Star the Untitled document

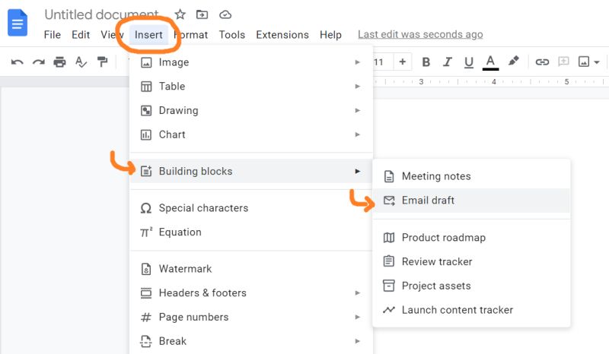point(180,14)
